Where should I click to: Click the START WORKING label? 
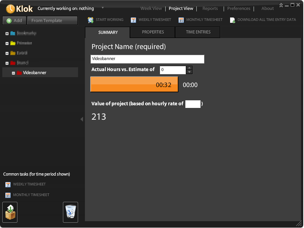pos(110,20)
